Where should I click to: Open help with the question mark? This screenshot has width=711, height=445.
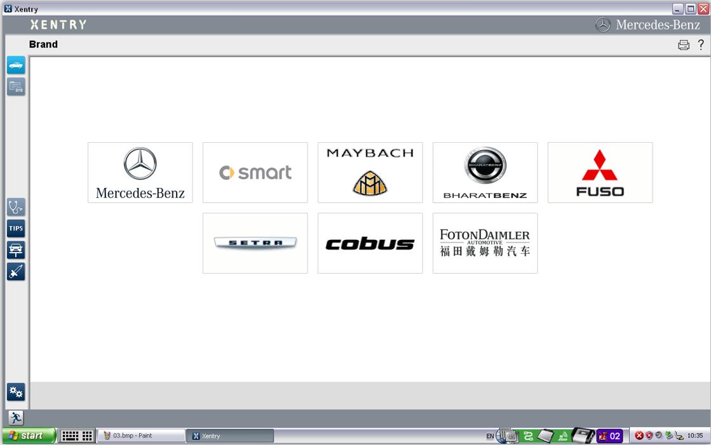point(701,44)
